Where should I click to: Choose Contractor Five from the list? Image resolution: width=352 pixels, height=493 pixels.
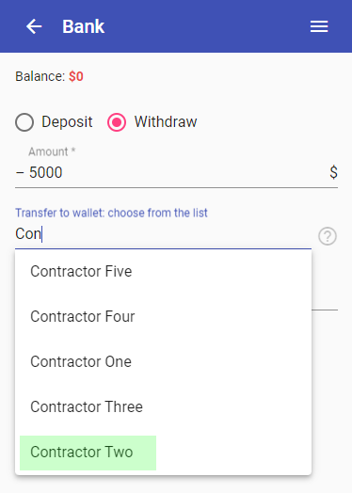163,271
